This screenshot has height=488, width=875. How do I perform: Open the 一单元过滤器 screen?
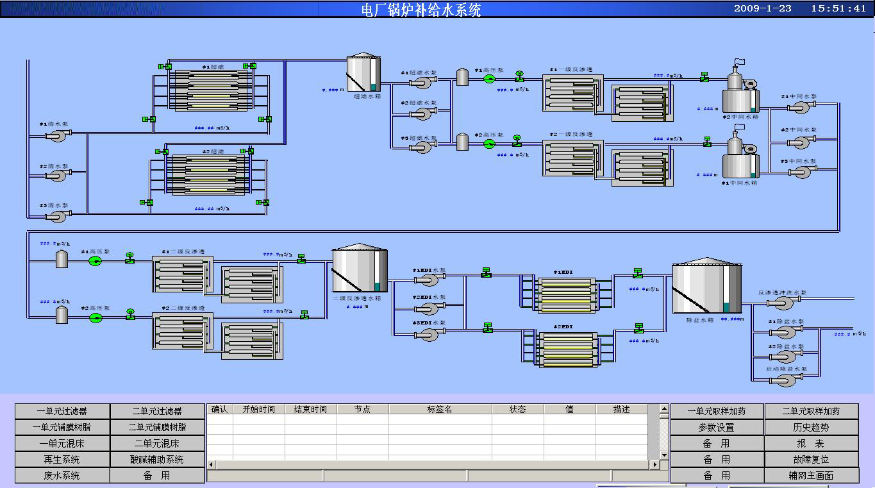tap(62, 411)
